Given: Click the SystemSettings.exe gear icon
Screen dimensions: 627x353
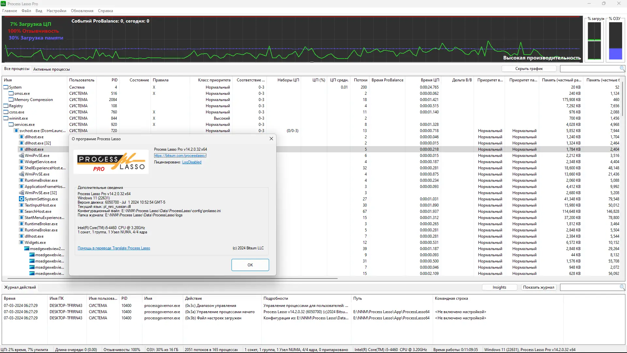Looking at the screenshot, I should (22, 199).
